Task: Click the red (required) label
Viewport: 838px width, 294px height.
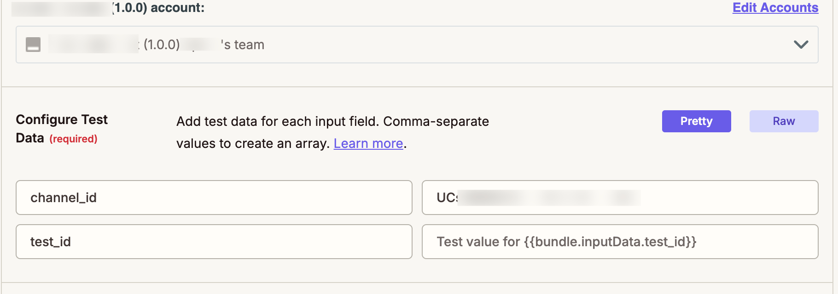Action: click(73, 139)
